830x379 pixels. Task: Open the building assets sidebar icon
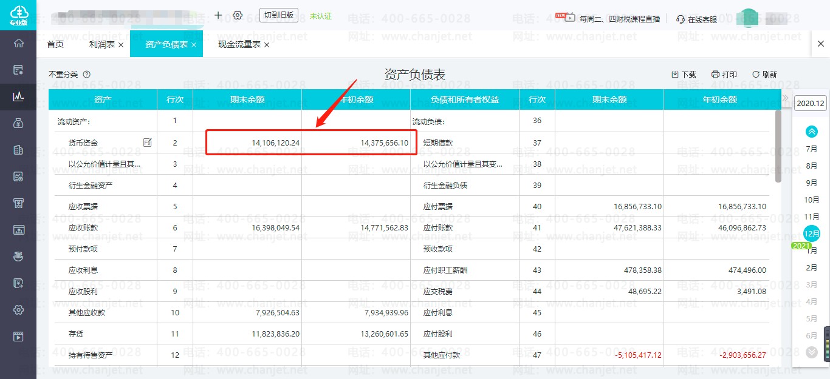pyautogui.click(x=18, y=150)
